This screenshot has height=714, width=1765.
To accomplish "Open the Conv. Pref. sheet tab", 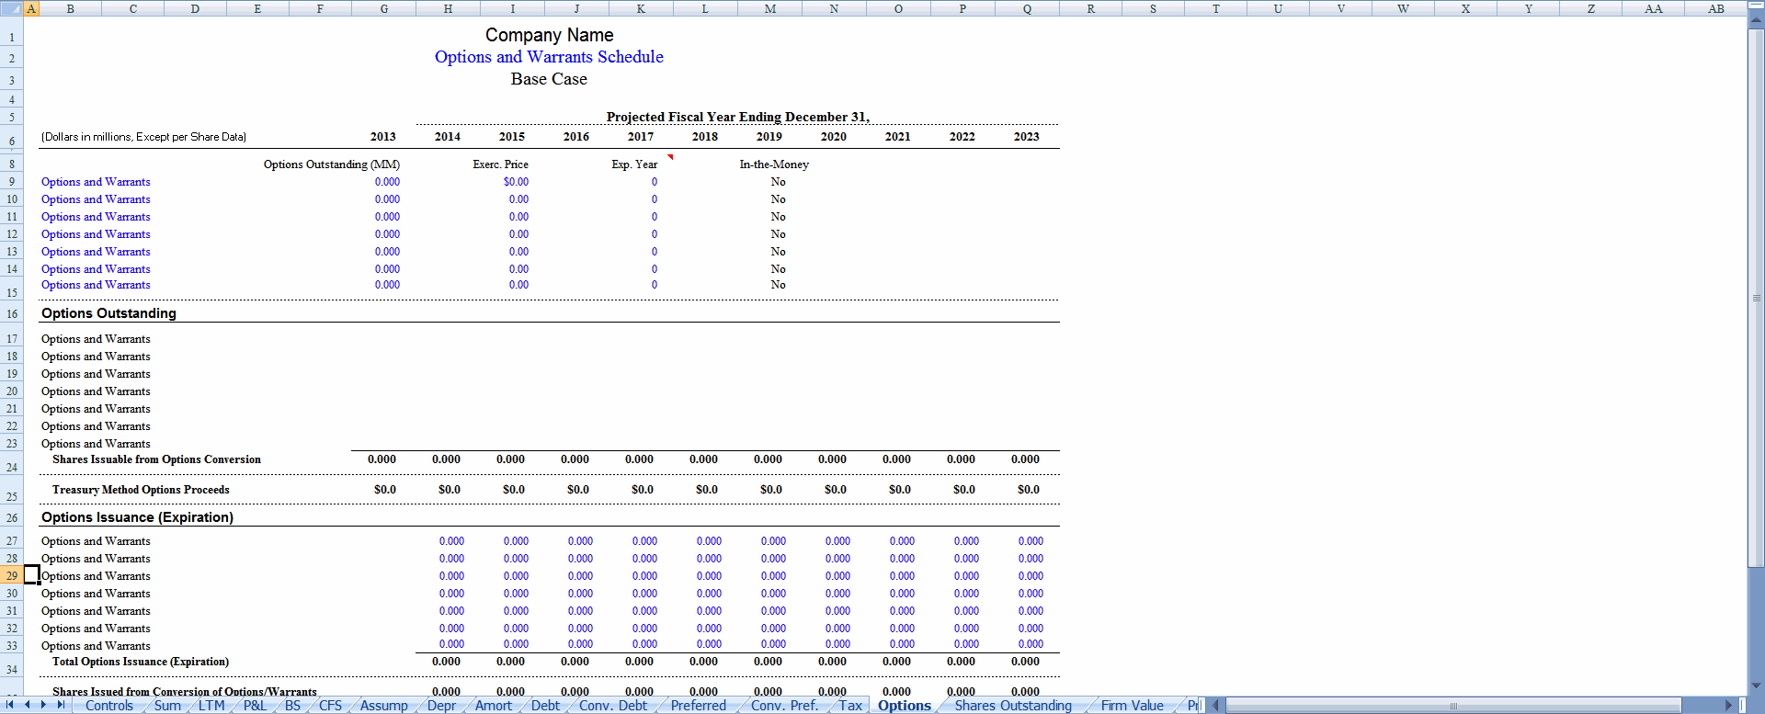I will pyautogui.click(x=784, y=706).
